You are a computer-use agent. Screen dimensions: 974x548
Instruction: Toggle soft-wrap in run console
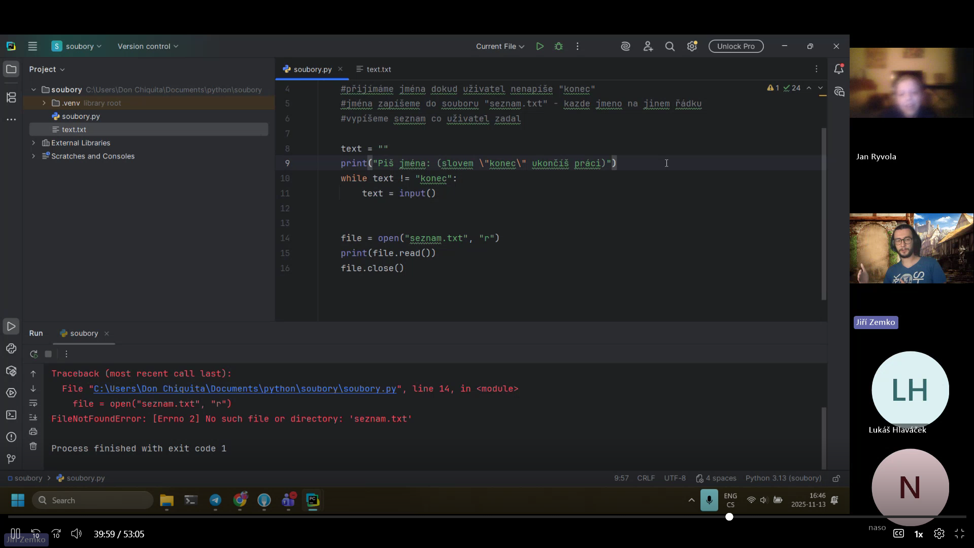point(33,403)
